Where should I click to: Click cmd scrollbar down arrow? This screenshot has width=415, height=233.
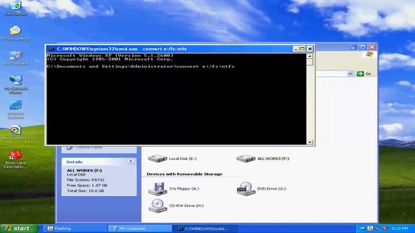pyautogui.click(x=310, y=142)
